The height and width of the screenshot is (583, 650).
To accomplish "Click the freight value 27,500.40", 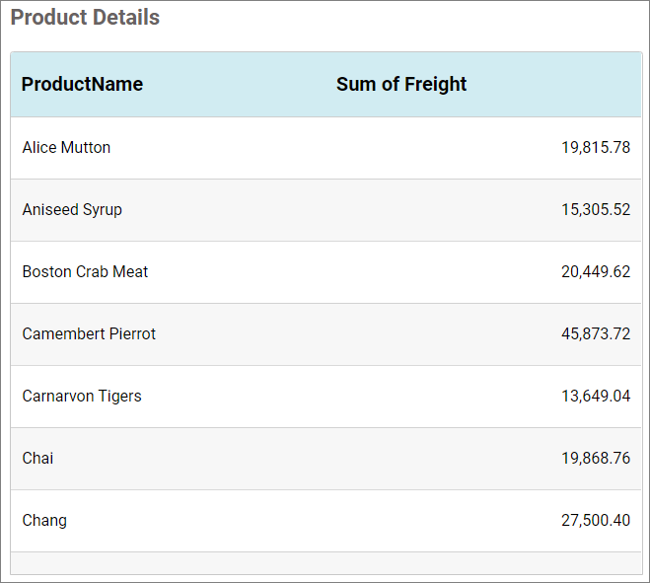I will (595, 521).
